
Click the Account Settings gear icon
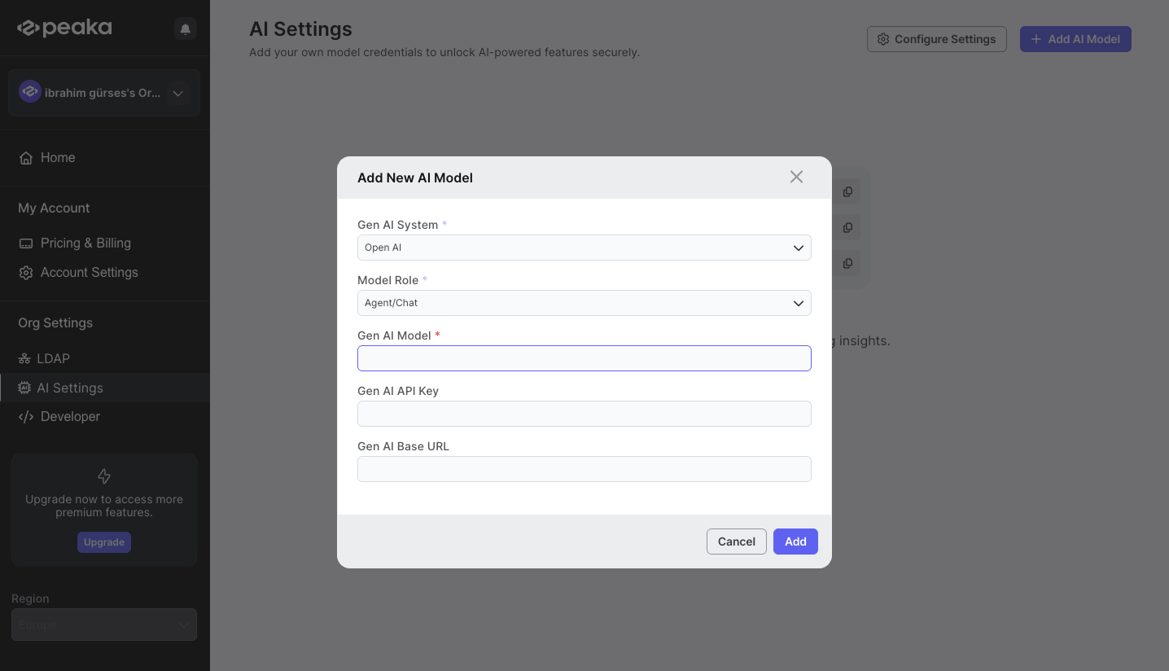click(26, 273)
